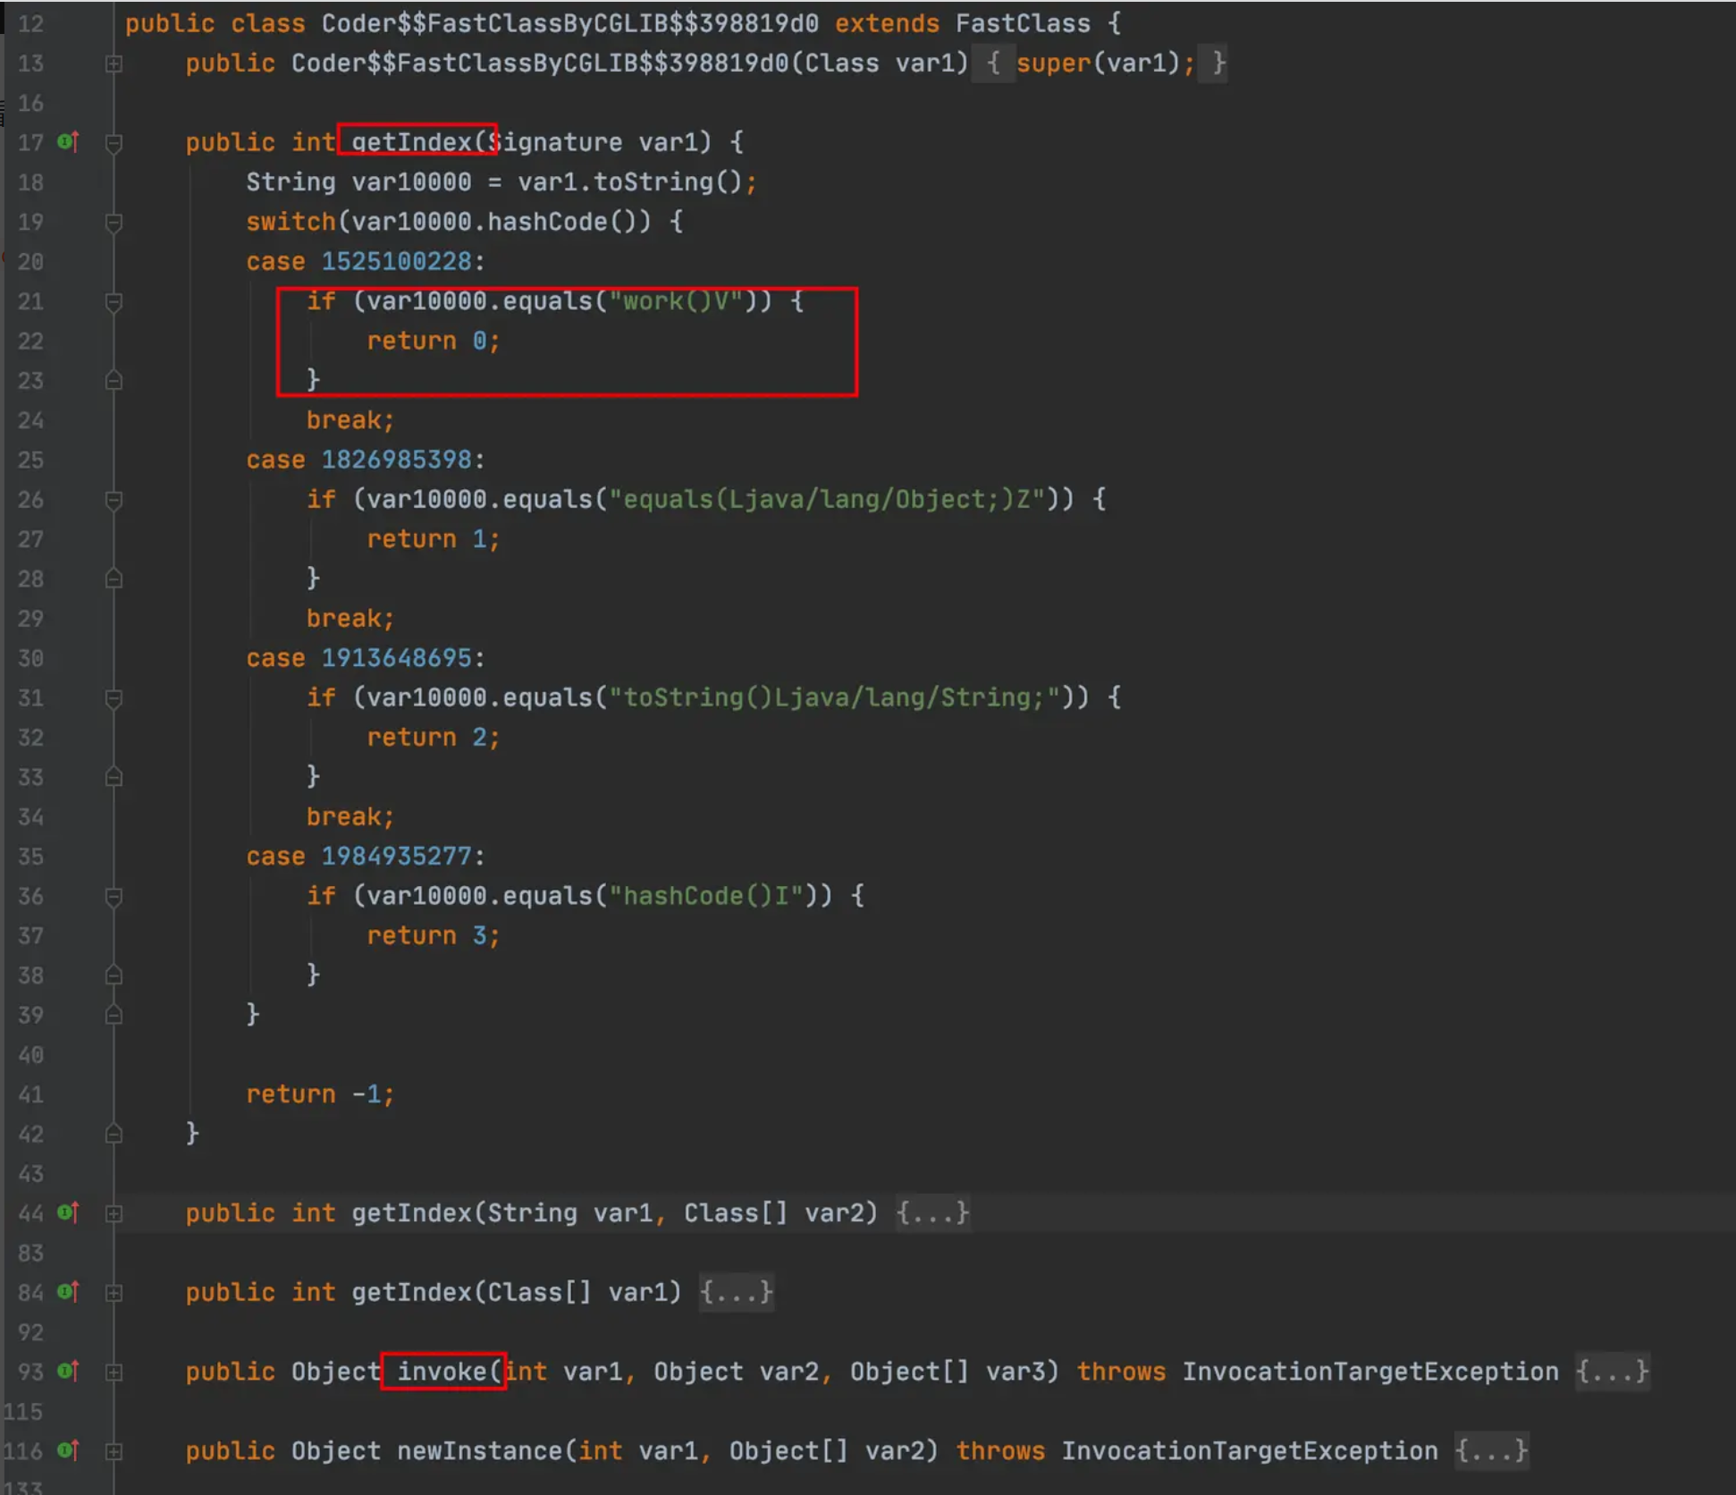Collapse switch block on line 19
The image size is (1736, 1495).
[x=114, y=223]
